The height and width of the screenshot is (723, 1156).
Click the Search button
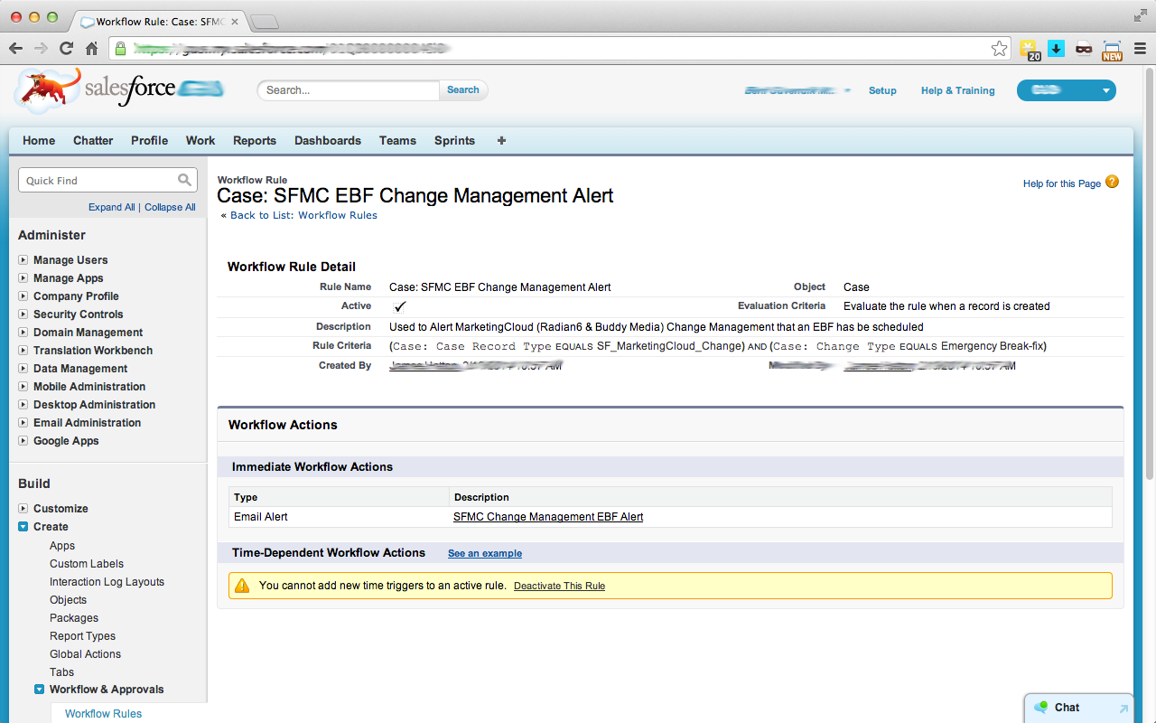463,89
